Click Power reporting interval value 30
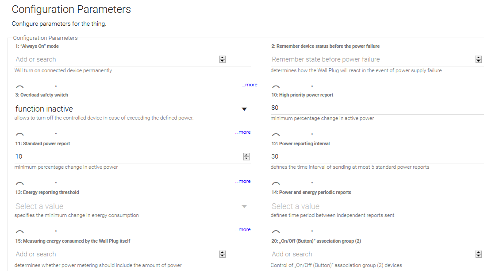 coord(376,157)
